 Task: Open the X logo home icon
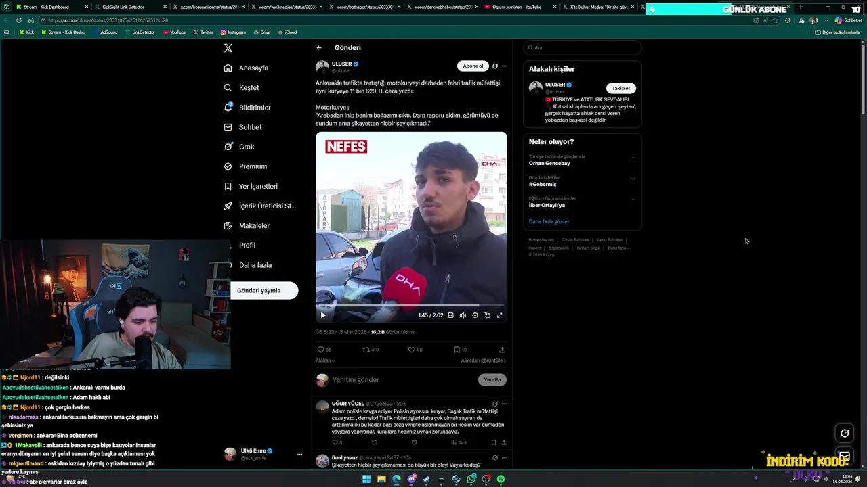point(228,48)
